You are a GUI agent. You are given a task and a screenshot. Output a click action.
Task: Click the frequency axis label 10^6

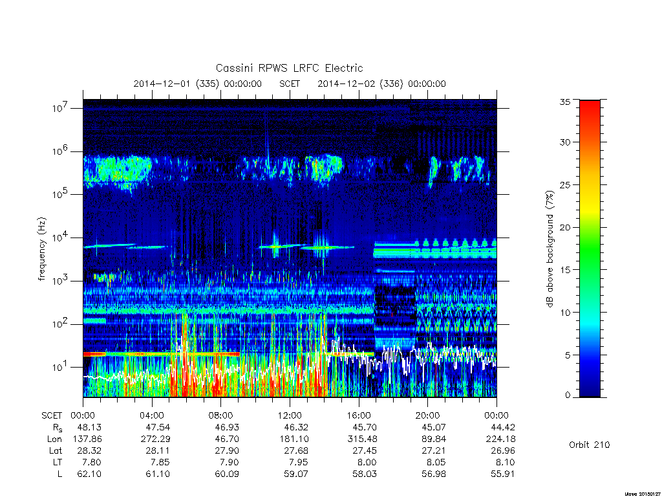pyautogui.click(x=60, y=151)
